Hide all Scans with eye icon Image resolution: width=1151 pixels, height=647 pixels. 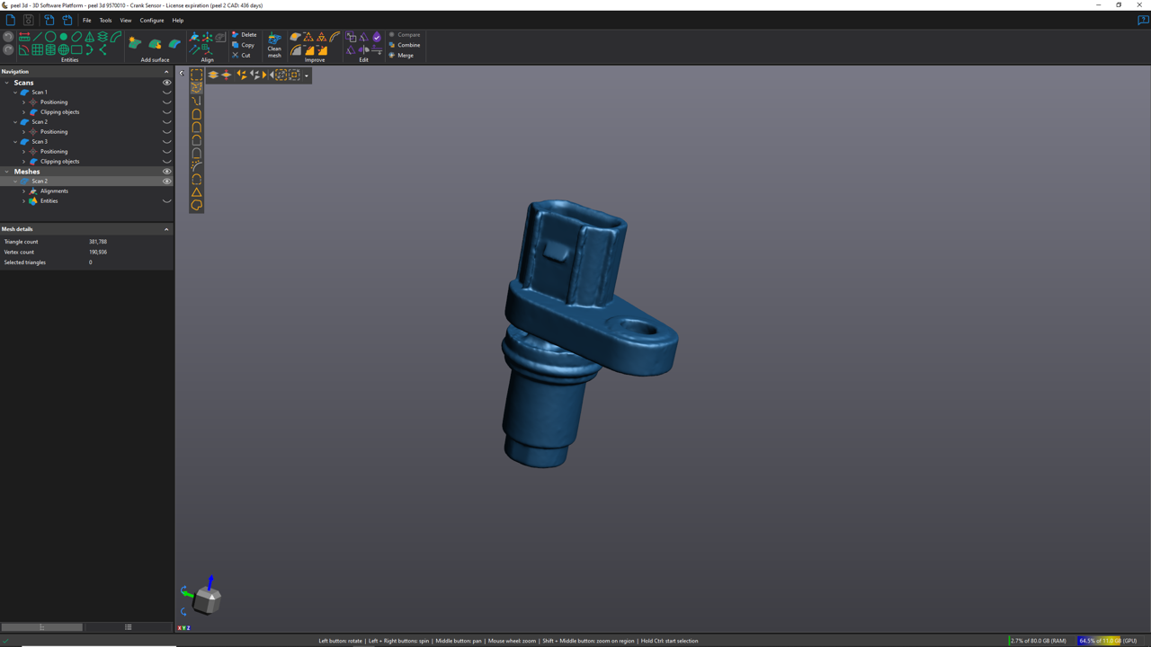point(166,83)
